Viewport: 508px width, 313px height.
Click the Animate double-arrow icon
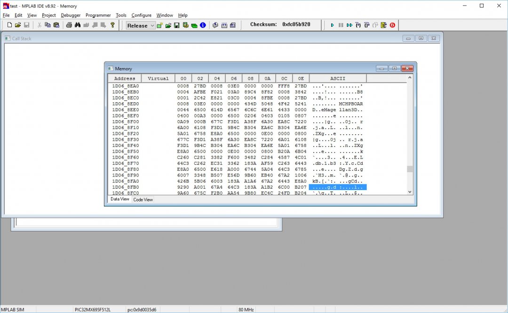[349, 25]
